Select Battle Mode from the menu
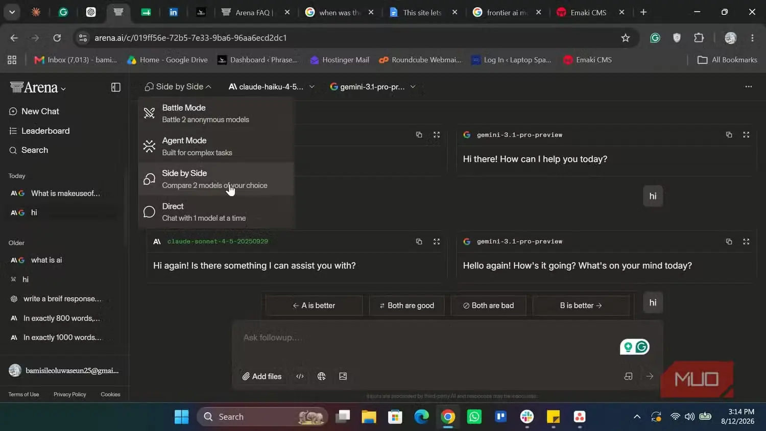Image resolution: width=766 pixels, height=431 pixels. (216, 113)
